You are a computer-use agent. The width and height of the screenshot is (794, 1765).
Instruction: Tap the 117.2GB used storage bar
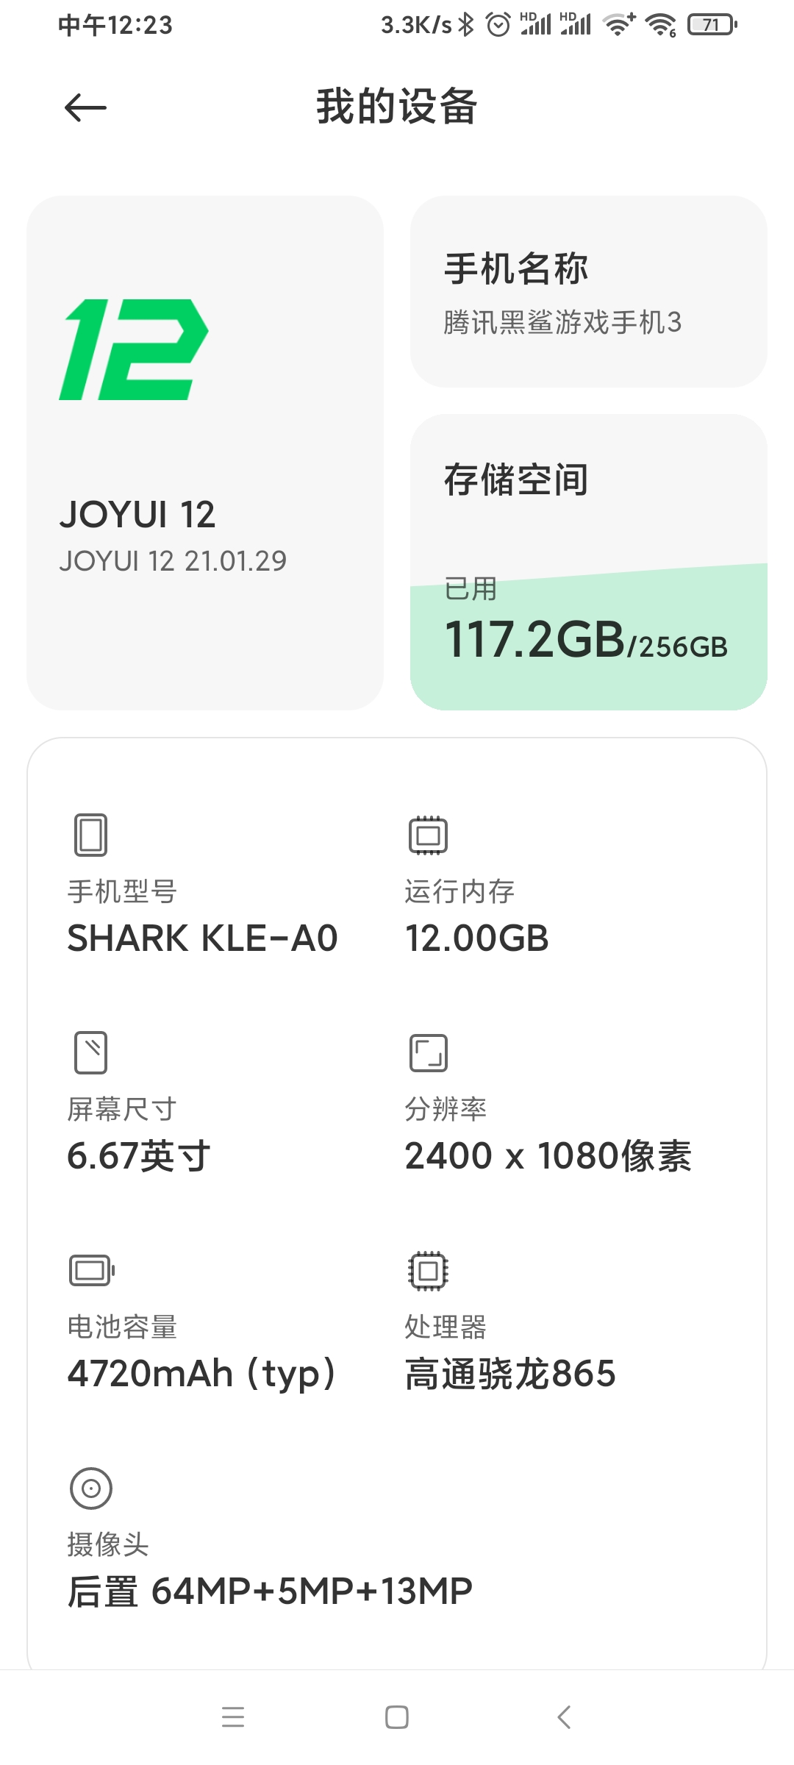pyautogui.click(x=586, y=640)
